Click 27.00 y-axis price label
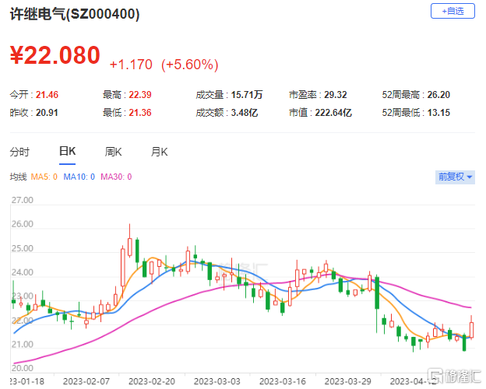Screen dimensions: 486x389 [23, 200]
